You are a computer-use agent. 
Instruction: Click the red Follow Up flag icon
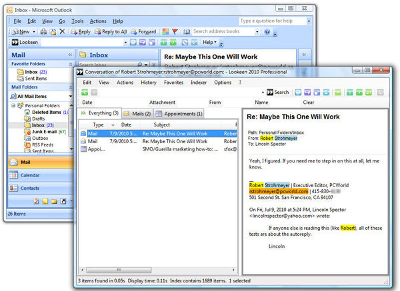click(175, 31)
